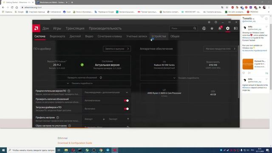
Task: Click the settings gear icon in Radeon header
Action: click(228, 28)
